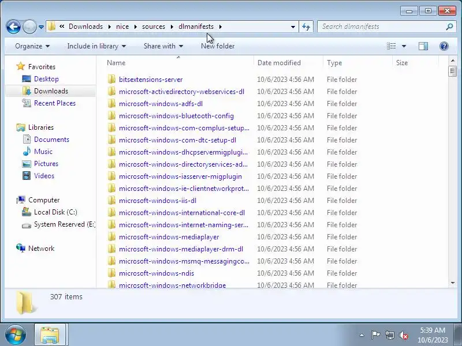Image resolution: width=462 pixels, height=346 pixels.
Task: Navigate to sources in the breadcrumb
Action: (x=154, y=27)
